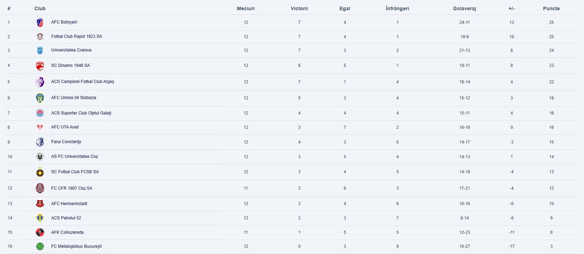
Task: Click the FCSB club crest icon
Action: (40, 172)
